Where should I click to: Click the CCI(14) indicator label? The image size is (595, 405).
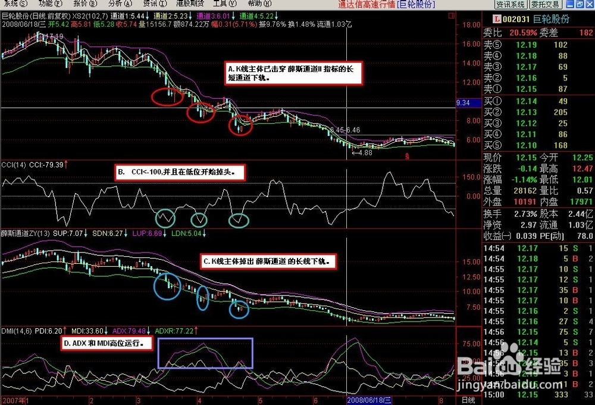point(14,165)
